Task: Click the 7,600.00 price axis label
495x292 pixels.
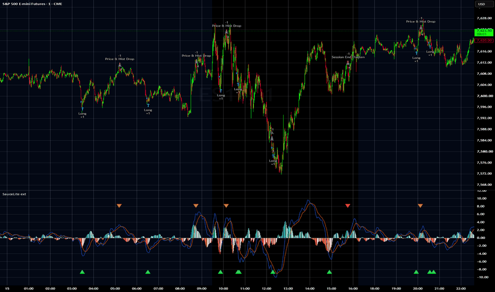Action: [x=484, y=96]
